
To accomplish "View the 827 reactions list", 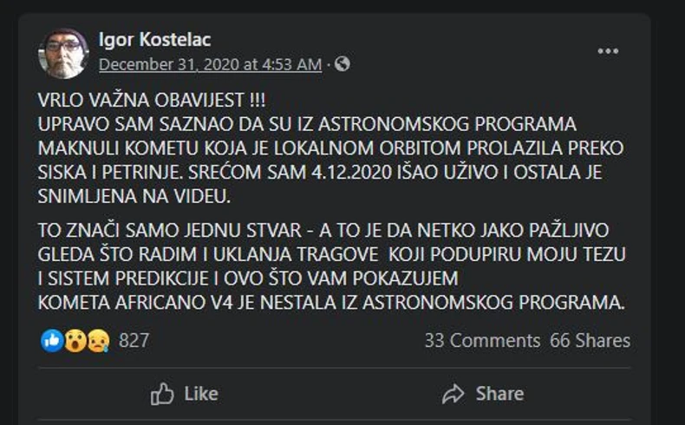I will (x=134, y=340).
